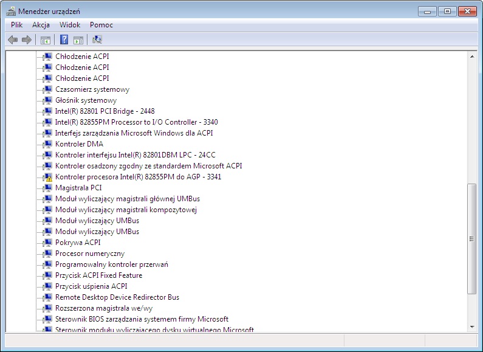483x352 pixels.
Task: Click the icon beside Remote Desktop Device Redirector Bus
Action: 48,297
